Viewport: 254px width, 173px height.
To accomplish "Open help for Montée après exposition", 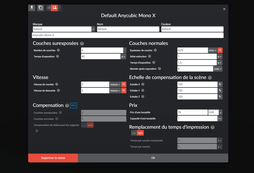I will point(160,69).
